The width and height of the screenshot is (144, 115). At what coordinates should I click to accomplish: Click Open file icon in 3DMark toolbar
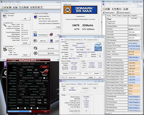coord(5,7)
